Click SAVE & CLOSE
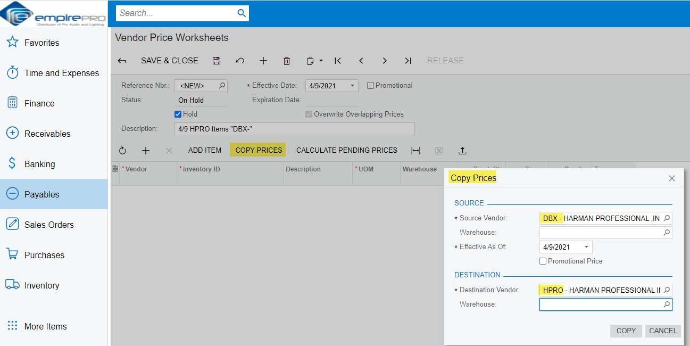 170,61
